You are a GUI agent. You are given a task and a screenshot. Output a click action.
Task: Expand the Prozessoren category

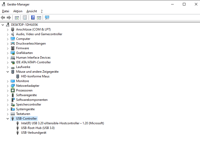tap(8, 90)
